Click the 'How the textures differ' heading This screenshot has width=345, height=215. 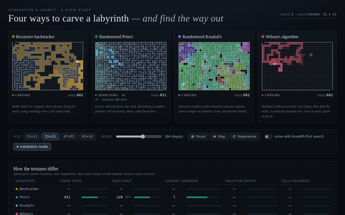point(36,169)
